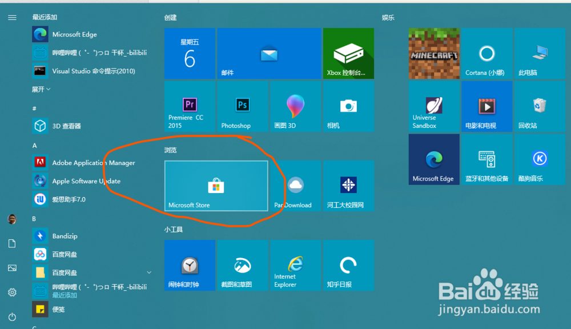571x329 pixels.
Task: Select the 浏览 tile group title
Action: pos(170,150)
